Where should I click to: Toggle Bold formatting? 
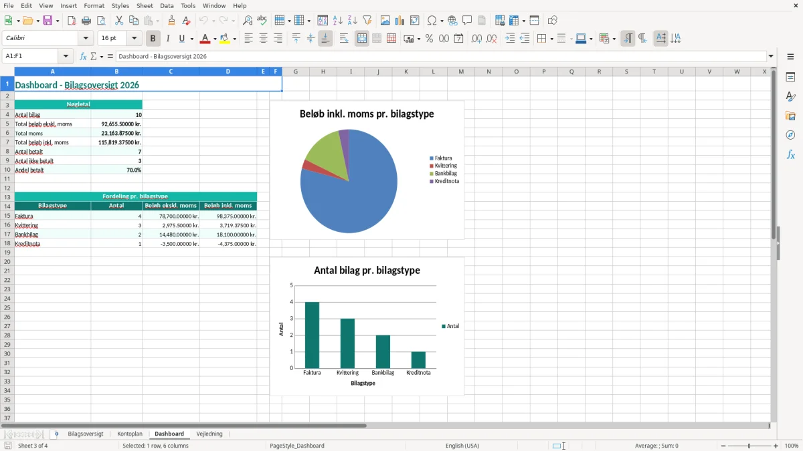point(153,39)
